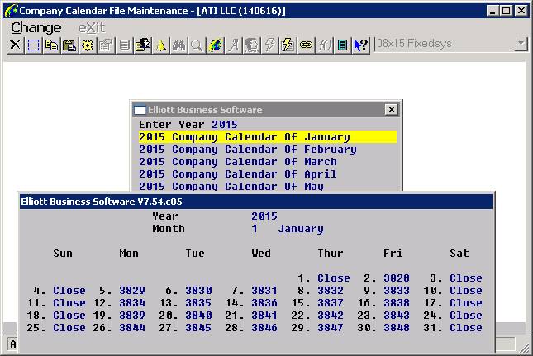Image resolution: width=533 pixels, height=356 pixels.
Task: Click the yellow lightning note icon
Action: pos(288,45)
